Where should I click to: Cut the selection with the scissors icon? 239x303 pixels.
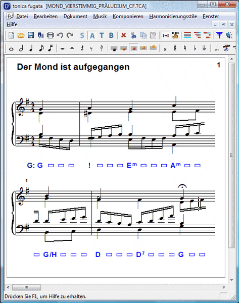pyautogui.click(x=133, y=35)
